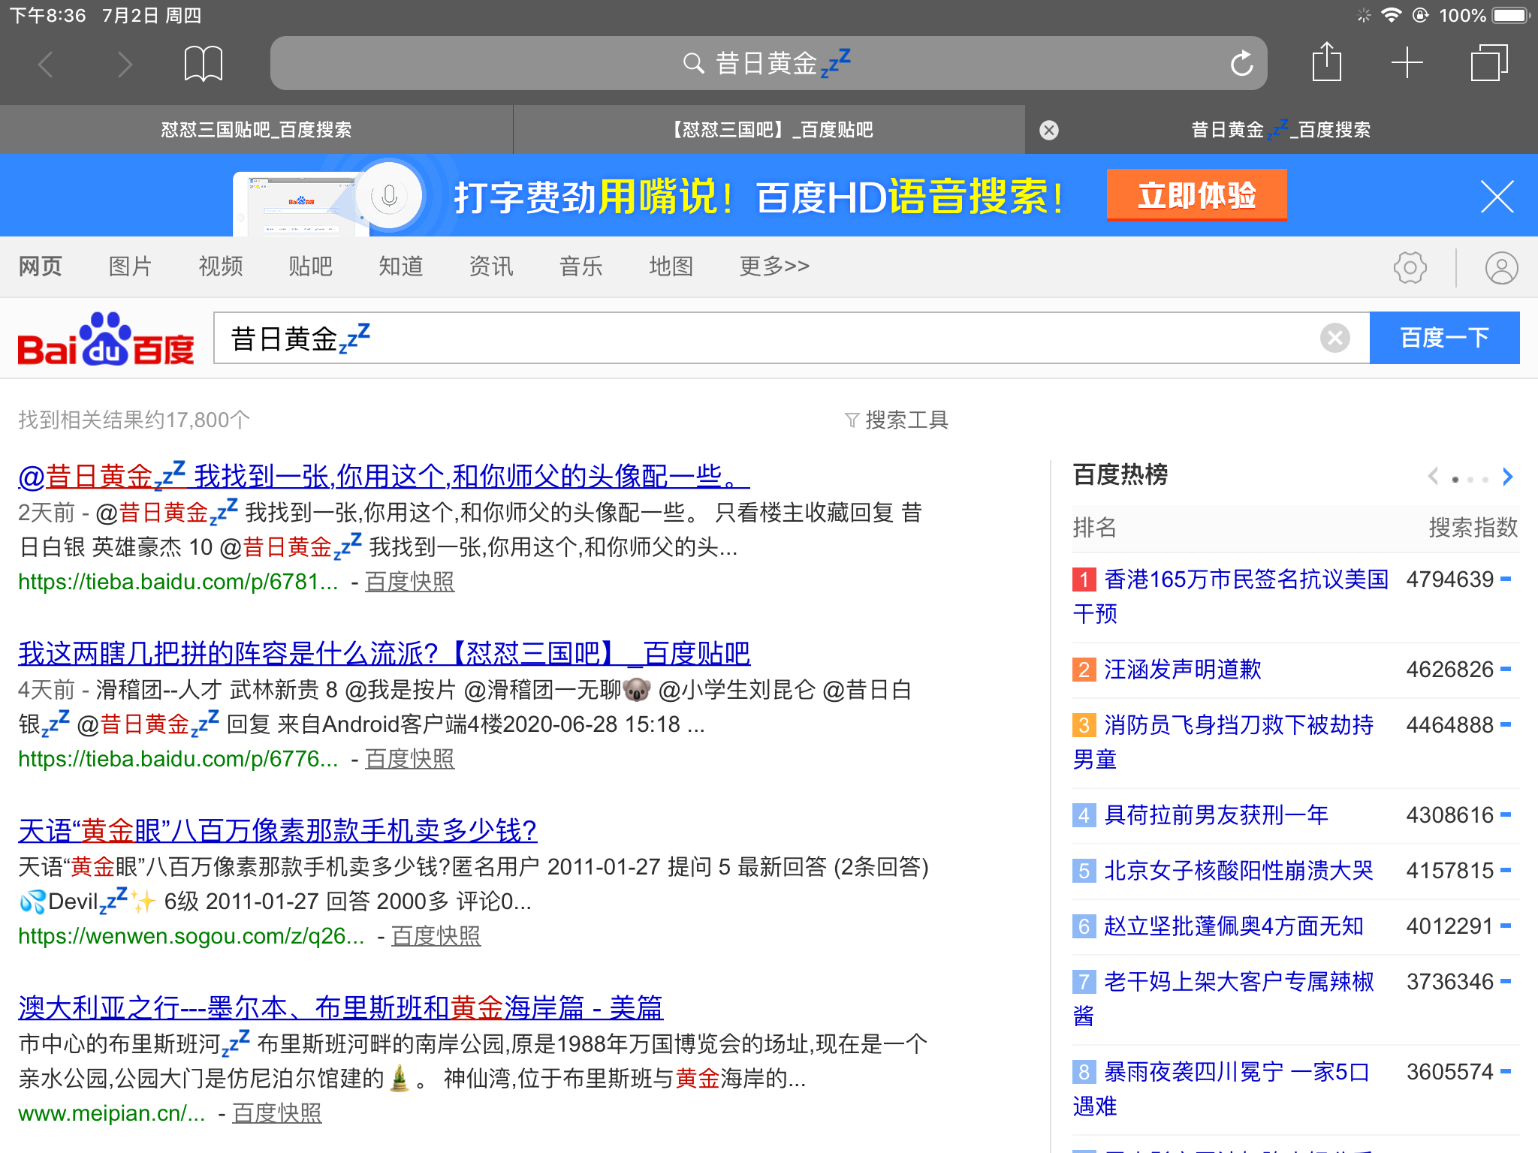Screen dimensions: 1538x1153
Task: Open hot topic 老干妈上架大客户专属辣椒酱
Action: pos(1223,998)
